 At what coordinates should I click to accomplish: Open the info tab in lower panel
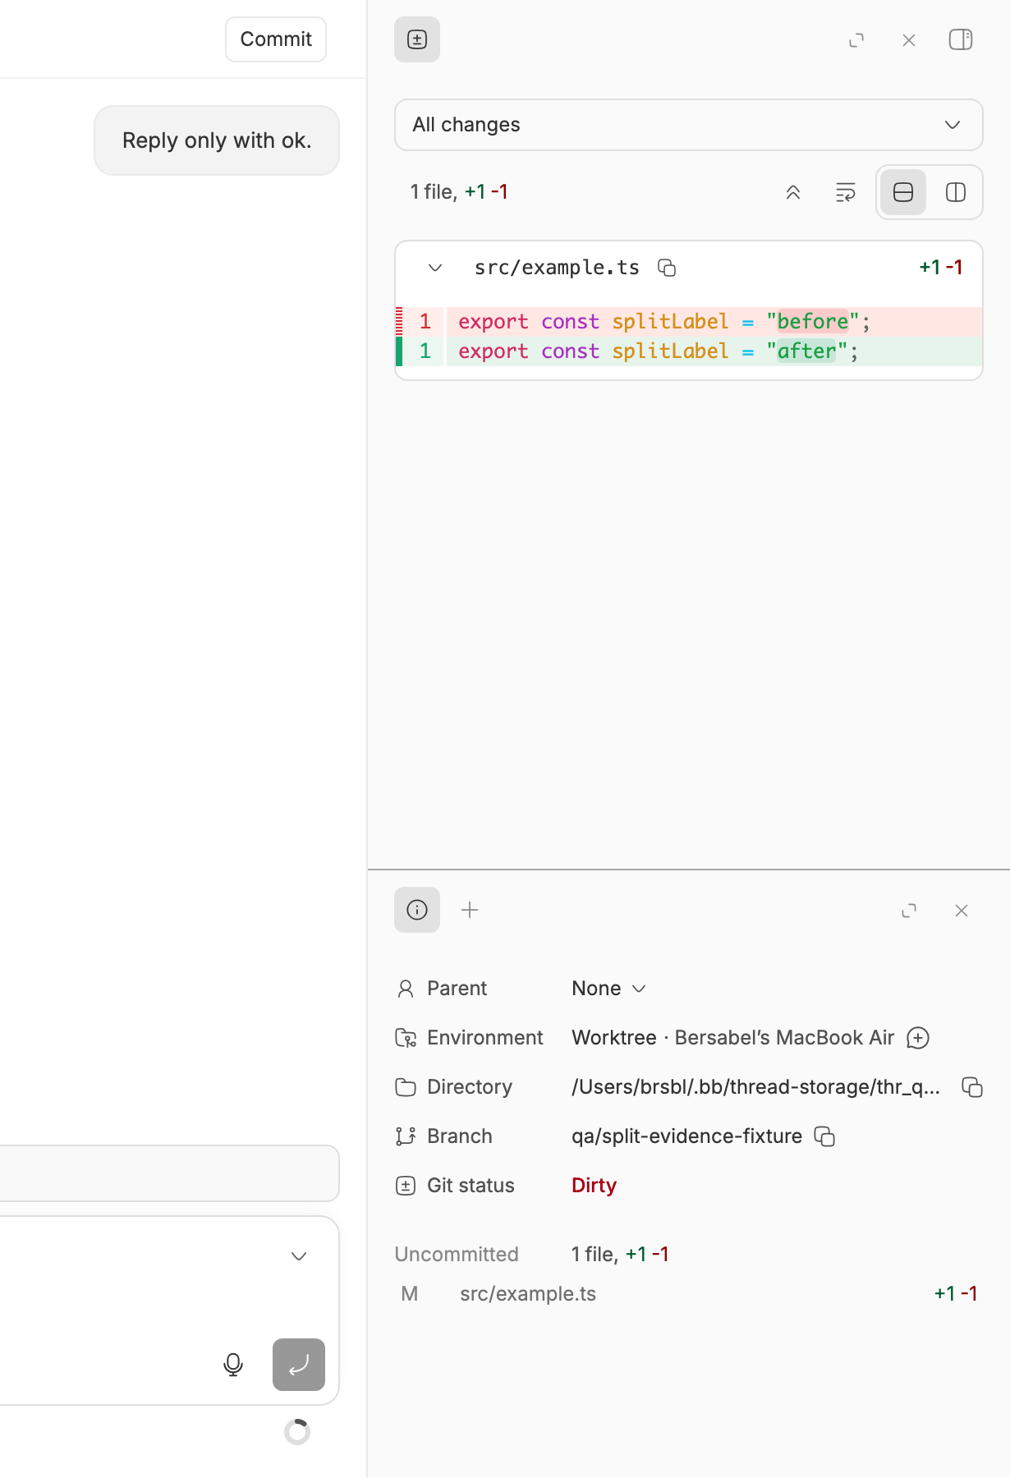click(417, 910)
